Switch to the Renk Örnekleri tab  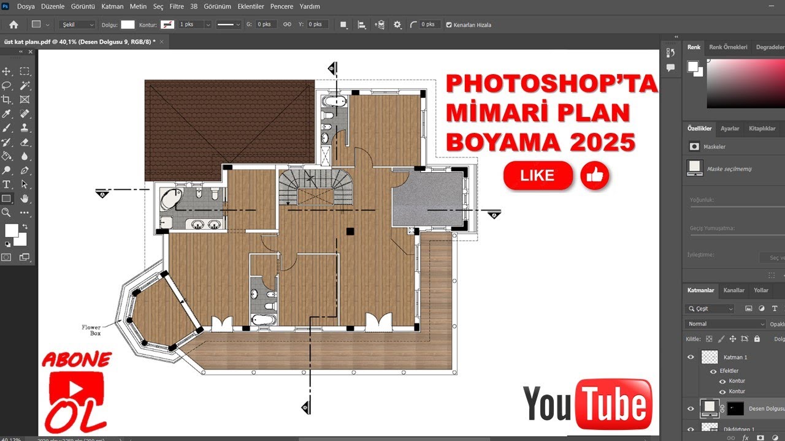click(728, 47)
